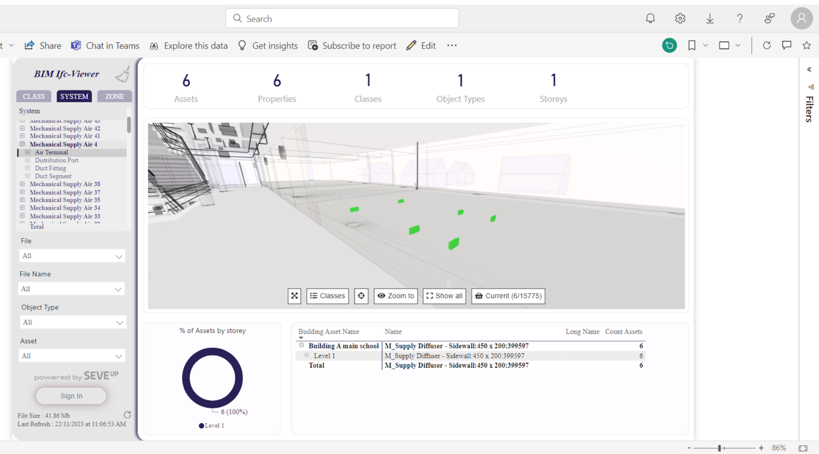Switch to ZONE tab
819x454 pixels.
pyautogui.click(x=115, y=96)
